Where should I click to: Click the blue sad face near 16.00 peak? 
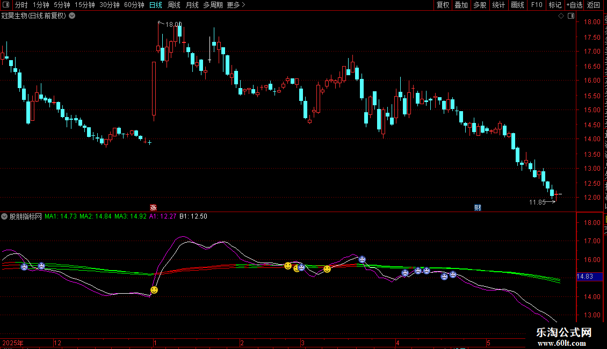[362, 259]
